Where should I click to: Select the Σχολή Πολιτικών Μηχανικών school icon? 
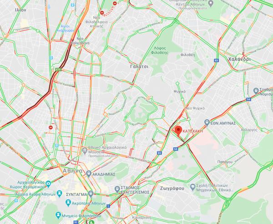(192, 187)
